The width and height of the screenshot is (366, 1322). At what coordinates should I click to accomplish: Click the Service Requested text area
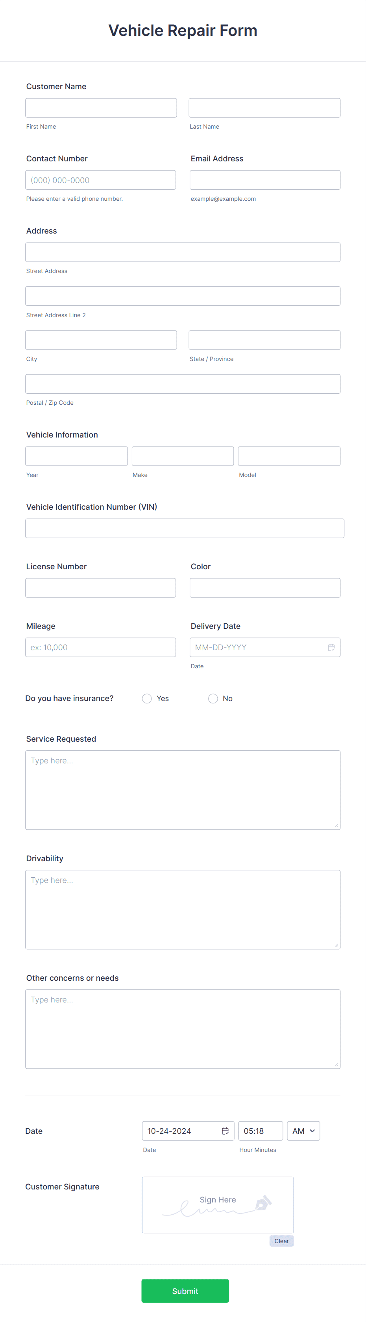click(x=183, y=790)
